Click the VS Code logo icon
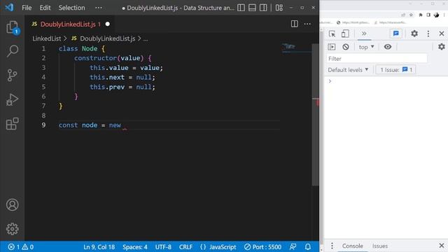The width and height of the screenshot is (448, 252). pos(9,8)
